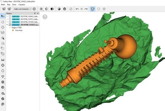Click the Кадры (1789) label
The width and height of the screenshot is (165, 111).
pos(17,28)
